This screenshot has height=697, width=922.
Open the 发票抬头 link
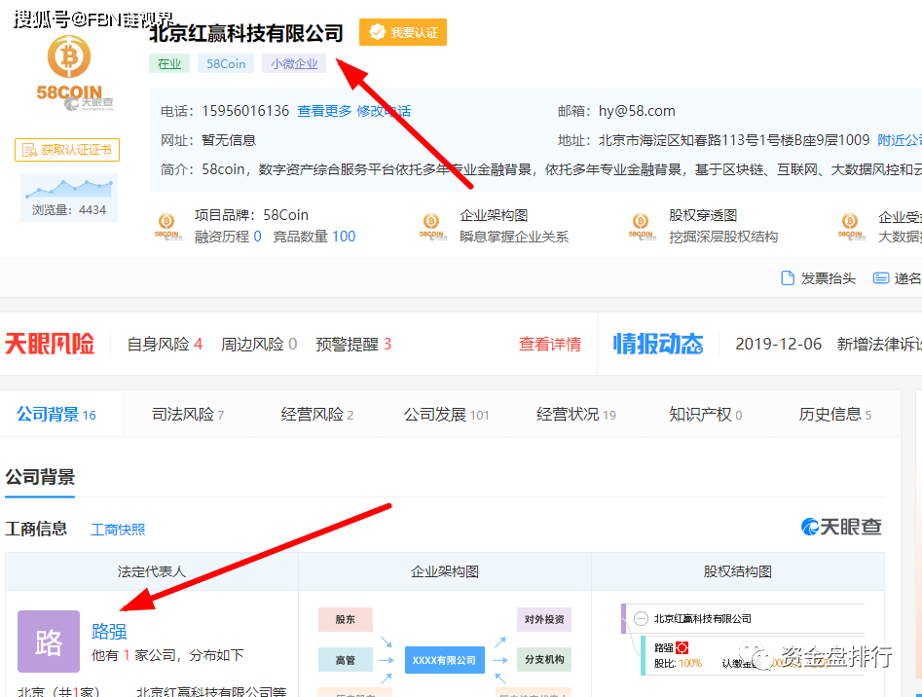tap(828, 278)
